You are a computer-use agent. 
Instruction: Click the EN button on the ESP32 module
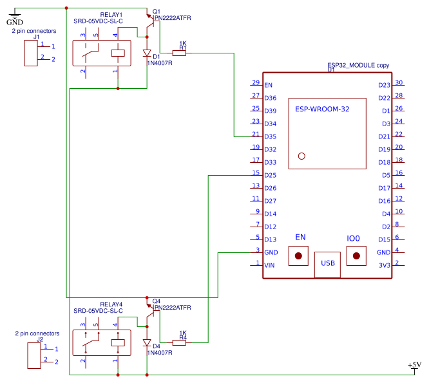(298, 256)
